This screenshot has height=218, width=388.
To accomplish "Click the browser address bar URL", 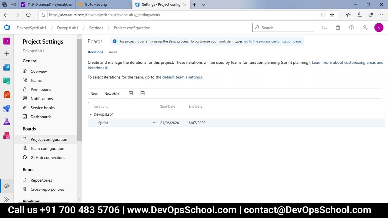I will (105, 15).
